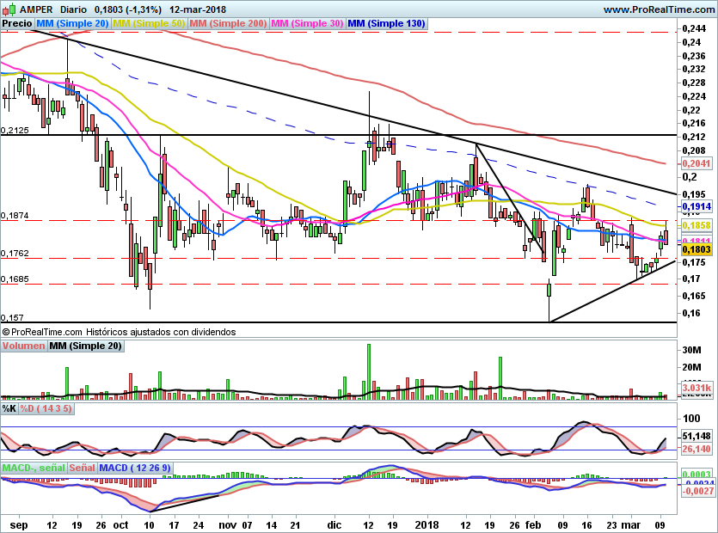Select the MM (Simple 50) label
718x533 pixels.
pyautogui.click(x=149, y=23)
